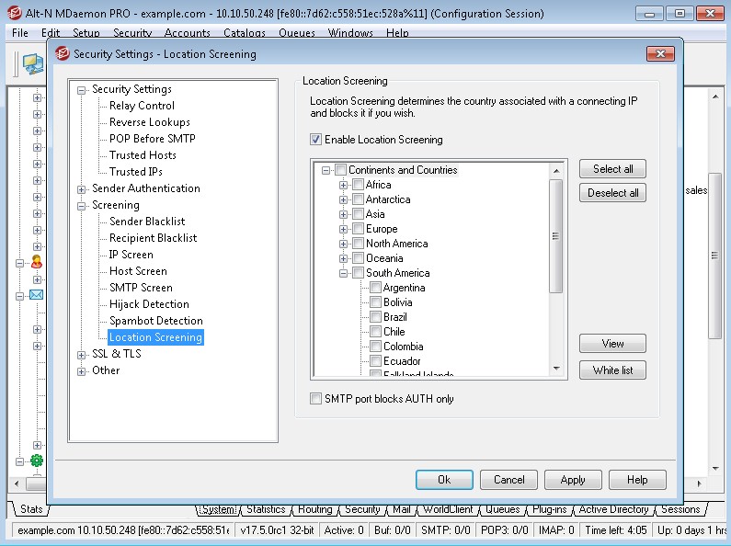
Task: Click the monitor icon in the toolbar
Action: [x=32, y=64]
